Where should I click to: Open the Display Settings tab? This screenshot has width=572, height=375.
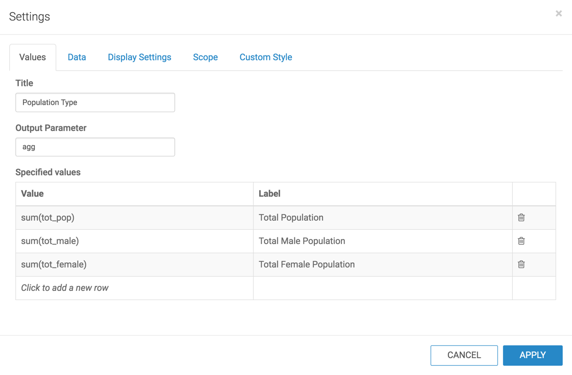click(139, 57)
